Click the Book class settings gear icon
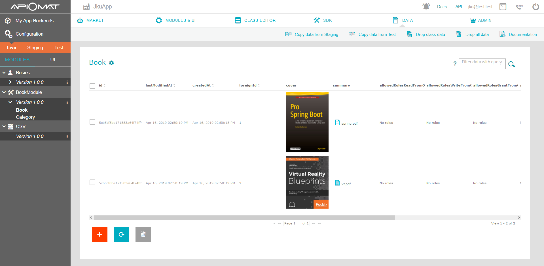 click(x=111, y=63)
